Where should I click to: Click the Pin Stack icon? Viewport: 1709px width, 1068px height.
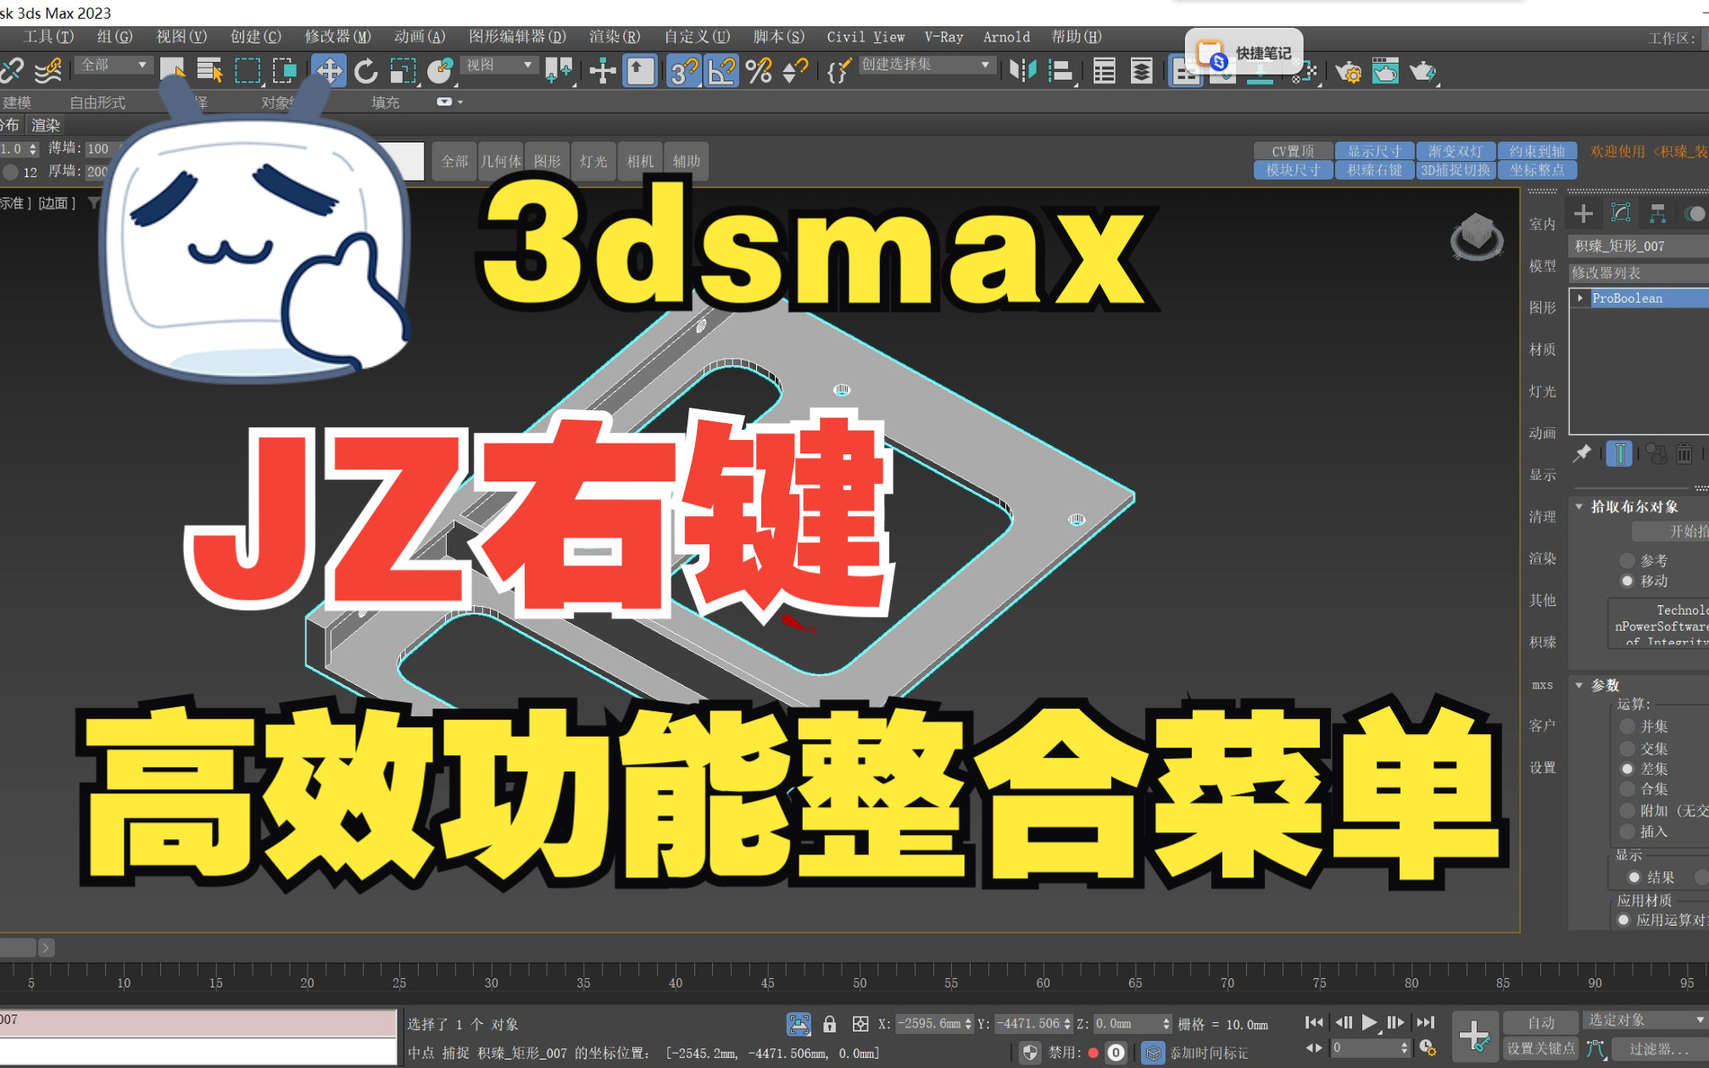point(1582,454)
